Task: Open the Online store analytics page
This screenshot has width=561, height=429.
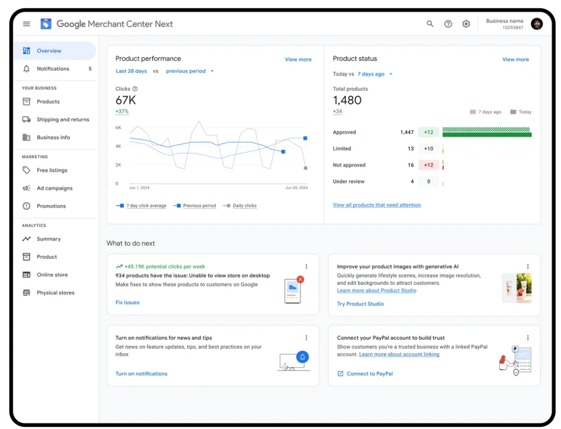Action: pos(55,275)
